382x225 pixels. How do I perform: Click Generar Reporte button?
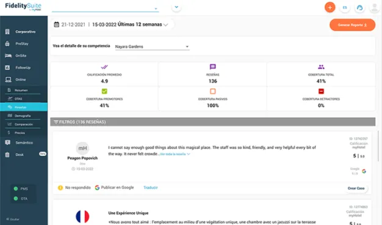[x=352, y=25]
